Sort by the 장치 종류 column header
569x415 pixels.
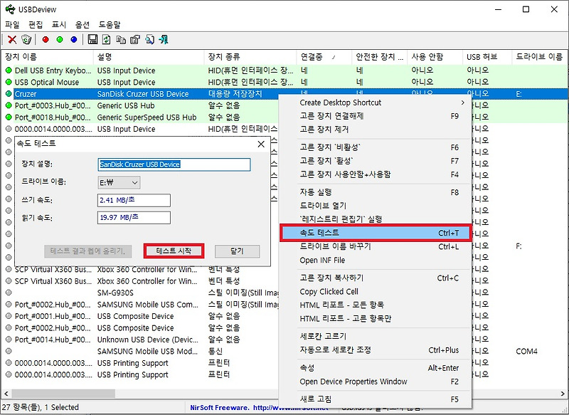[x=250, y=57]
